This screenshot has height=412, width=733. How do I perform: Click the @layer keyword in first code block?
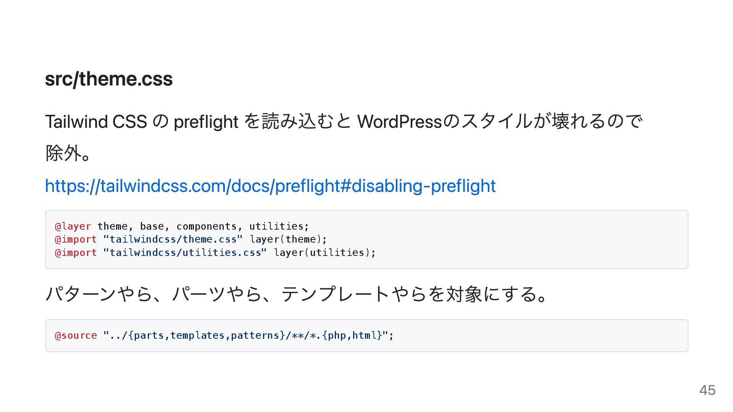coord(73,226)
